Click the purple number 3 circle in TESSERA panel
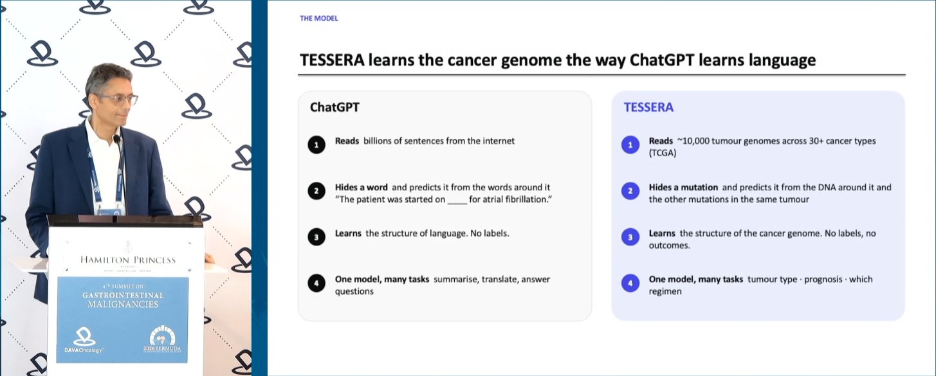 630,237
